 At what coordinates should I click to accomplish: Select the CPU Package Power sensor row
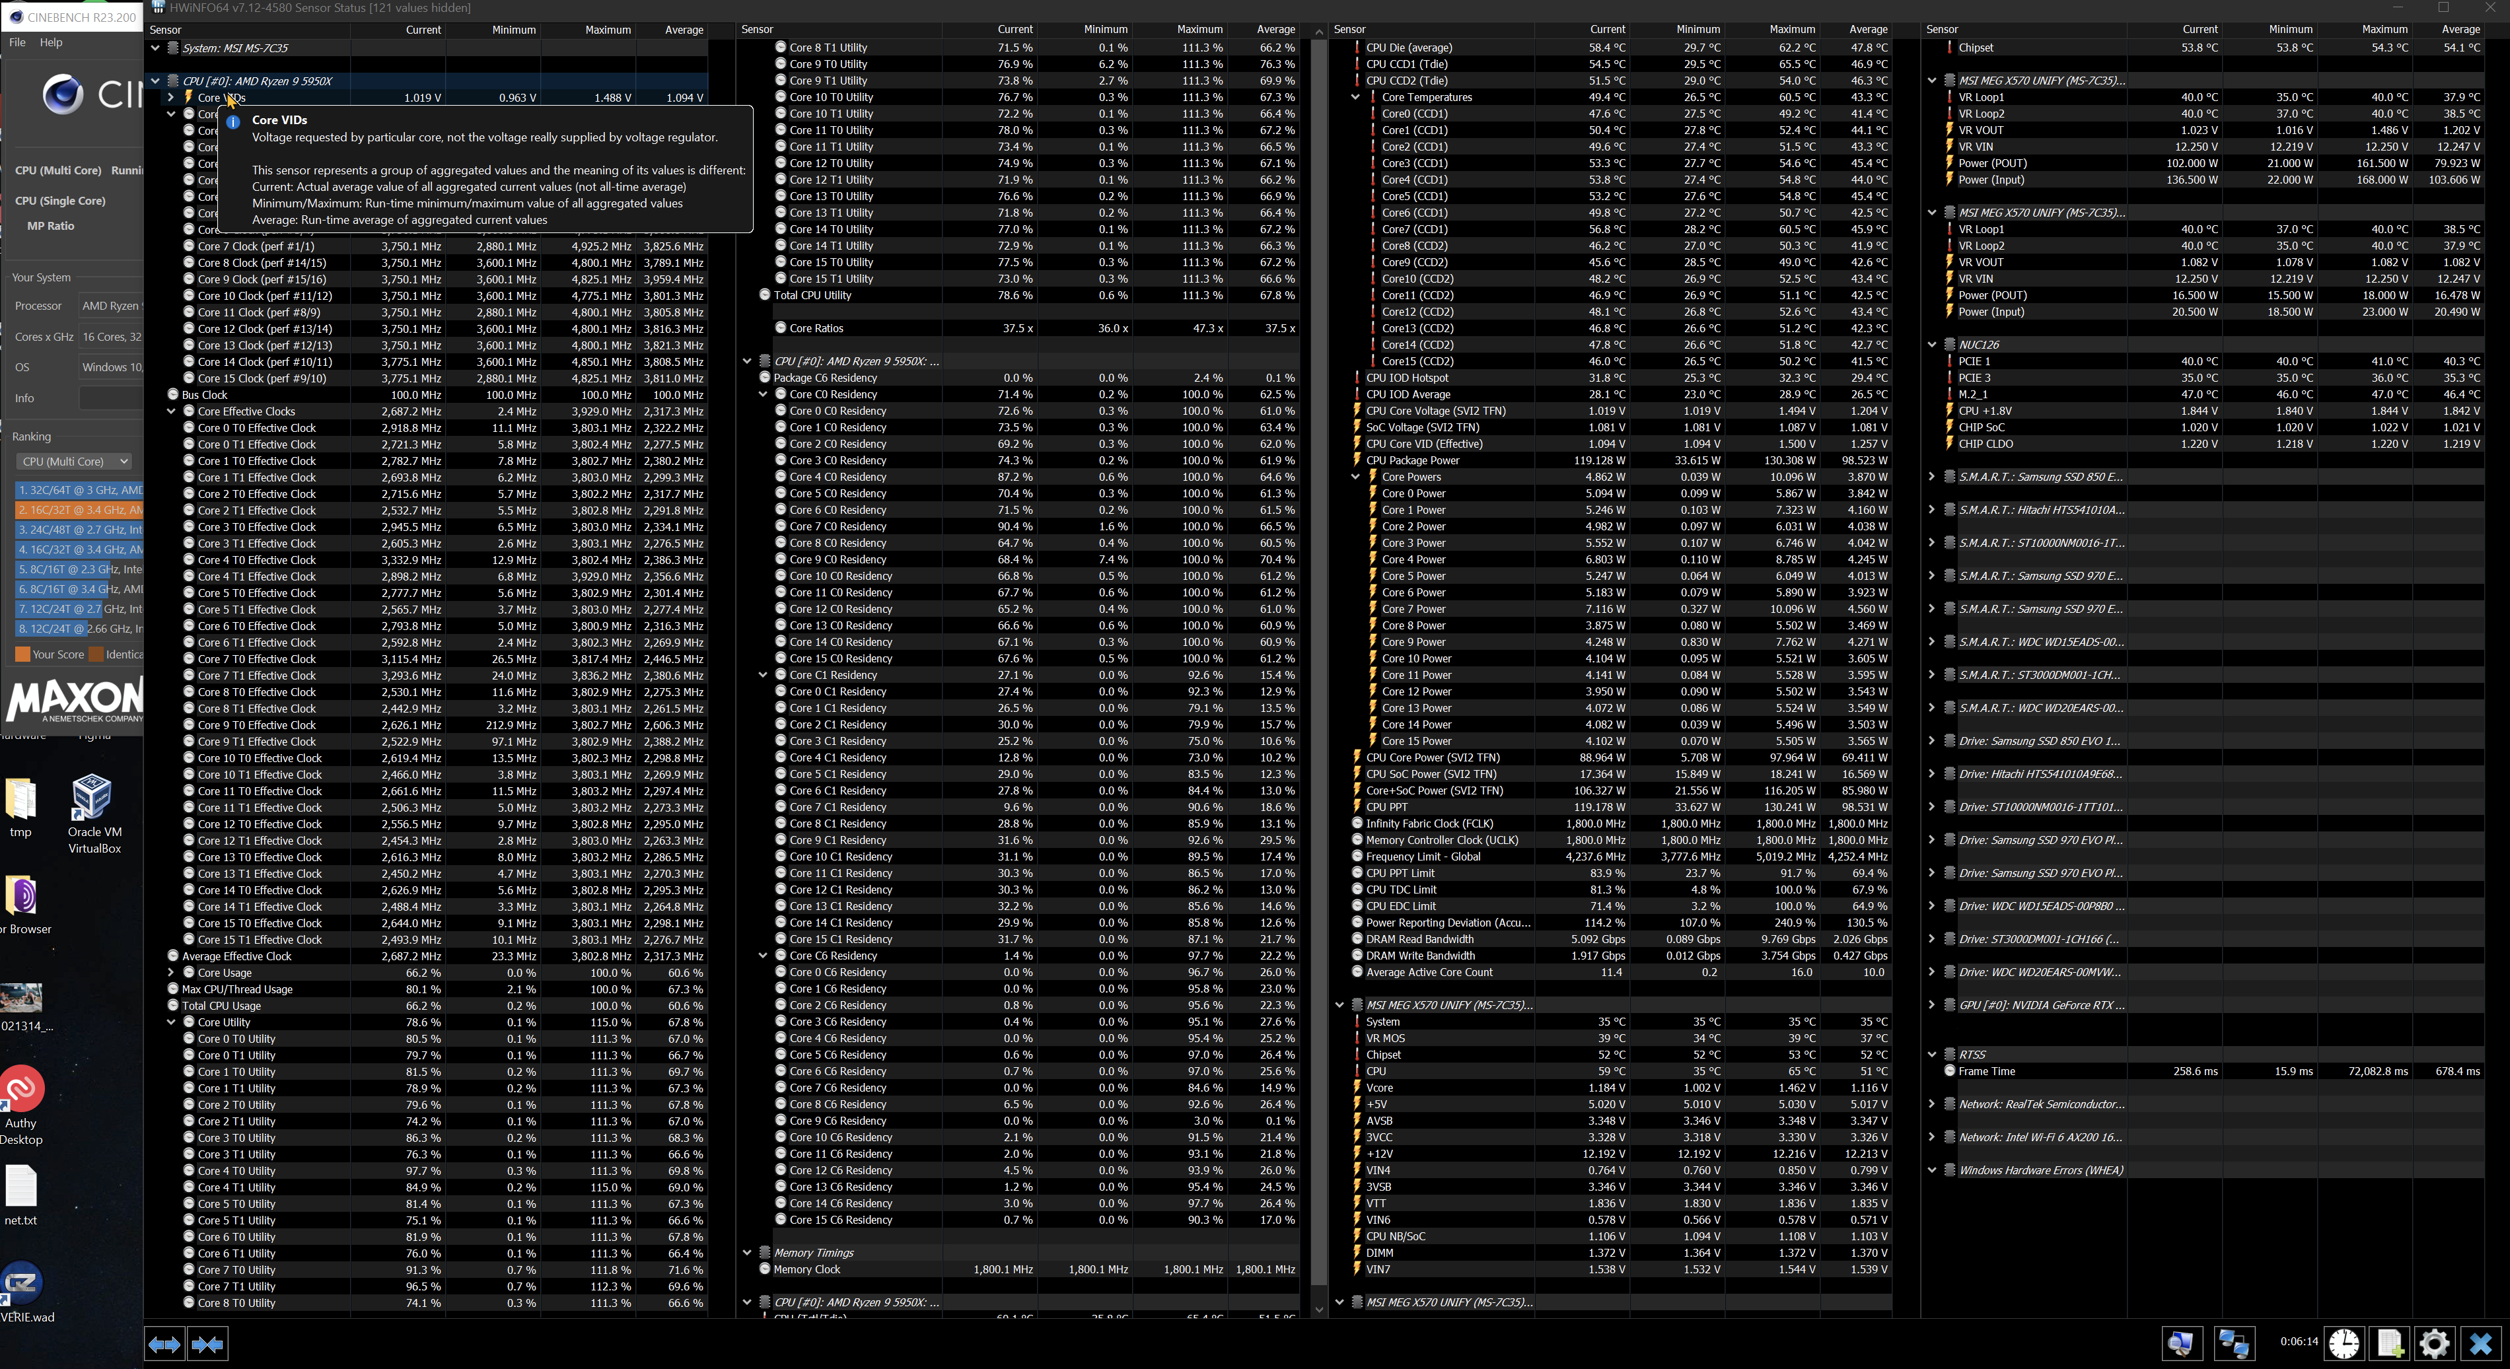1412,460
